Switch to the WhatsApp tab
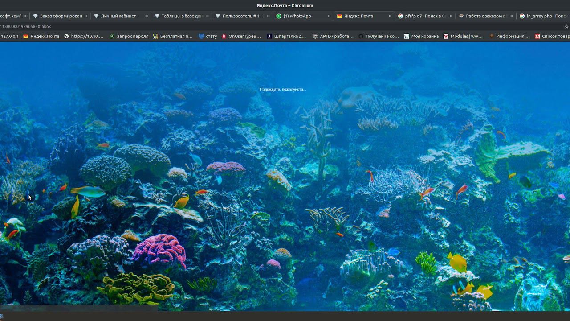The height and width of the screenshot is (321, 570). pyautogui.click(x=297, y=16)
